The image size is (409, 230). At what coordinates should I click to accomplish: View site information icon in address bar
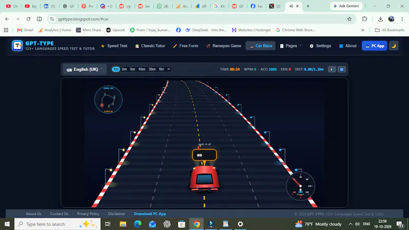tap(52, 19)
